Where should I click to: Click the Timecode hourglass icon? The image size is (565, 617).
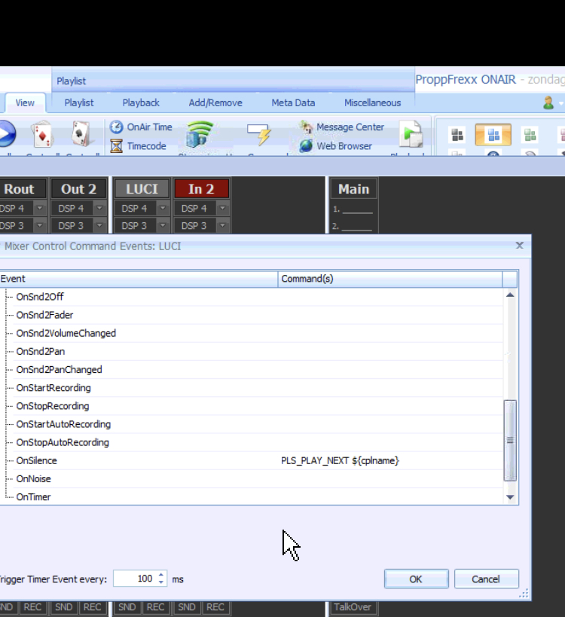(x=116, y=146)
